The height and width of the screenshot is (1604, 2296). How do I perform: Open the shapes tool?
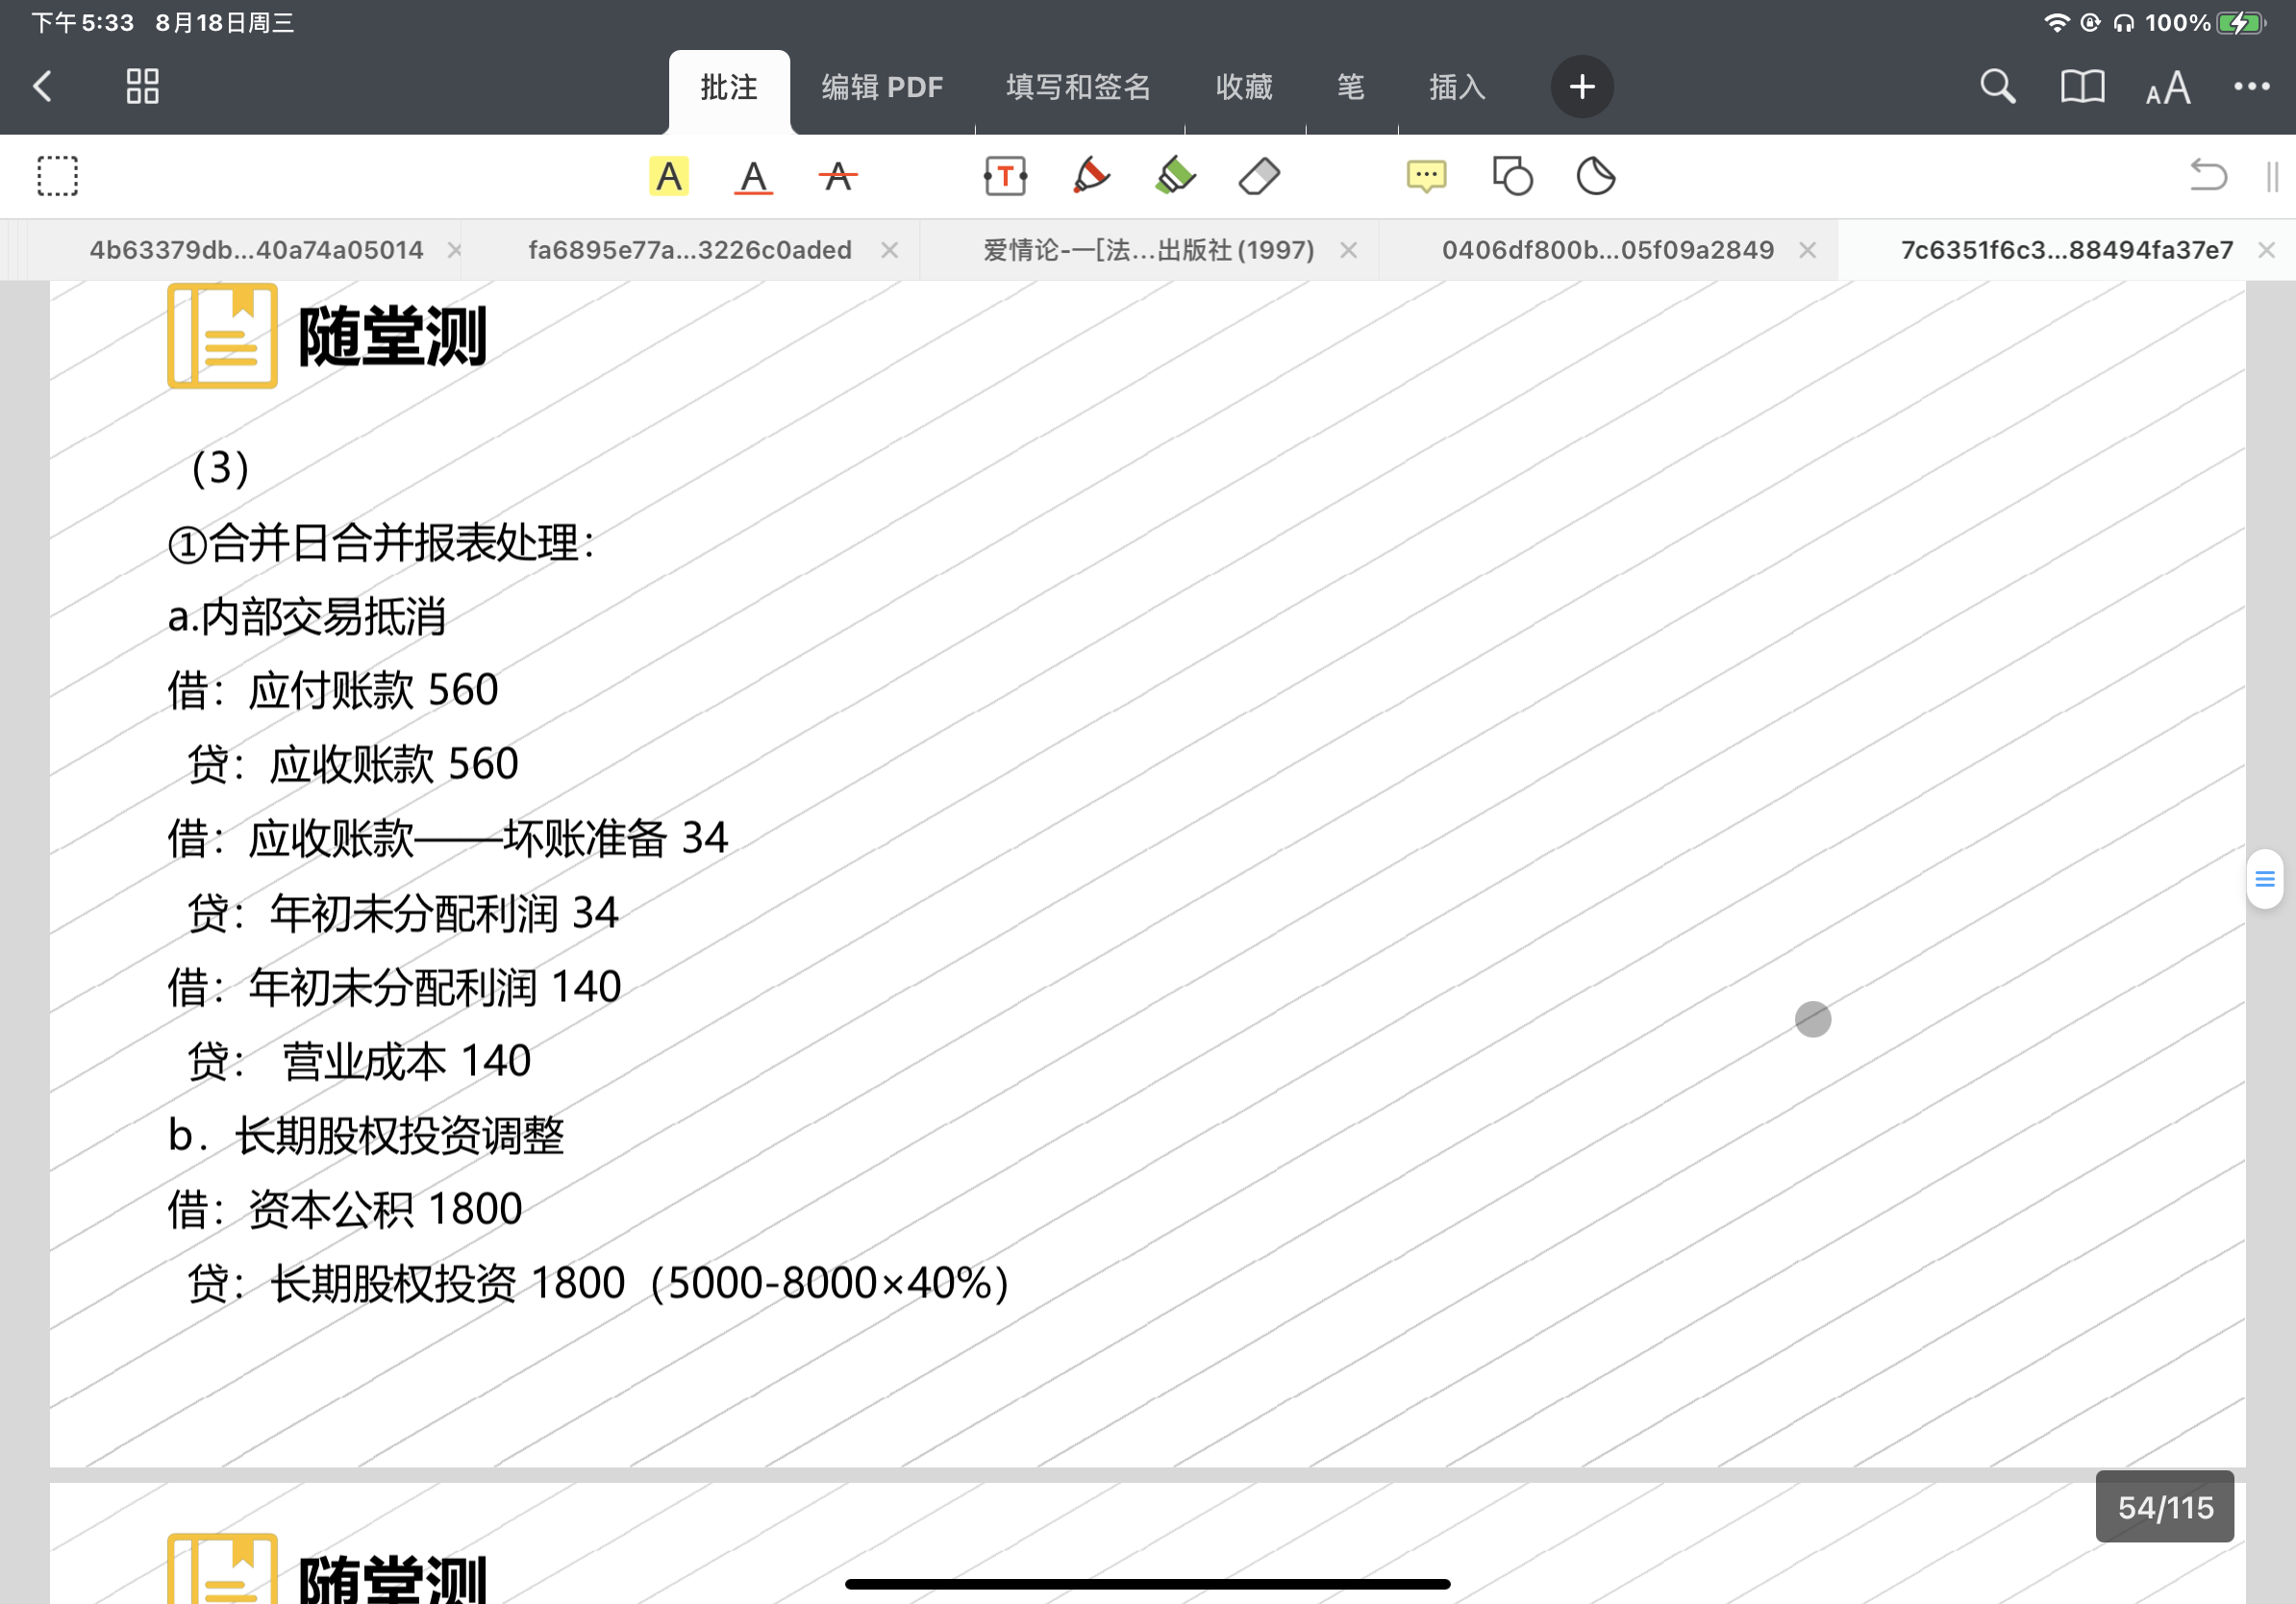pyautogui.click(x=1512, y=177)
